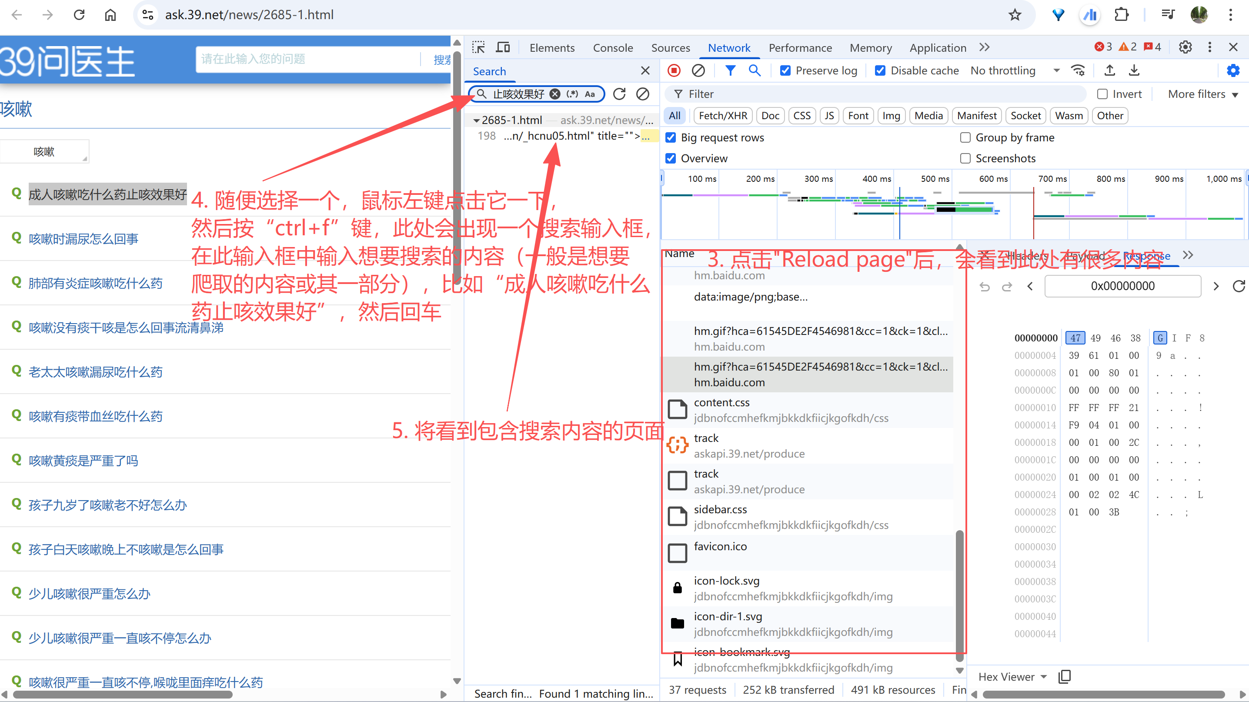
Task: Open DevTools settings gear
Action: click(x=1185, y=47)
